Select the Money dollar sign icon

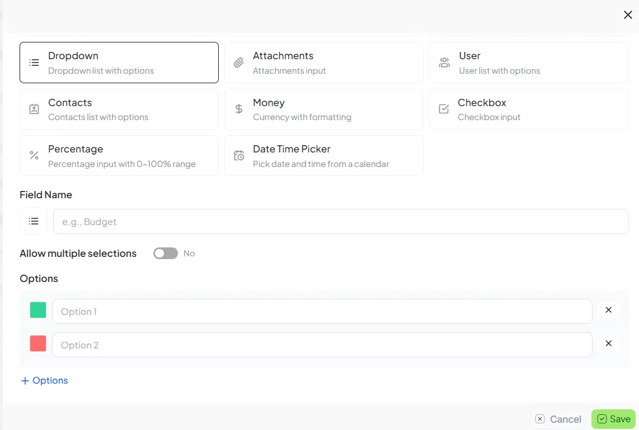[x=238, y=109]
